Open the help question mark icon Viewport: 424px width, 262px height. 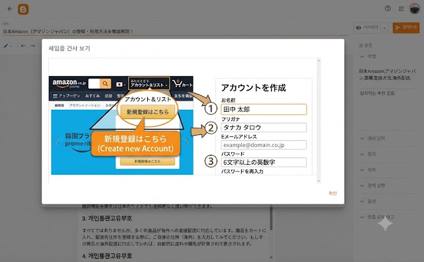(x=388, y=9)
